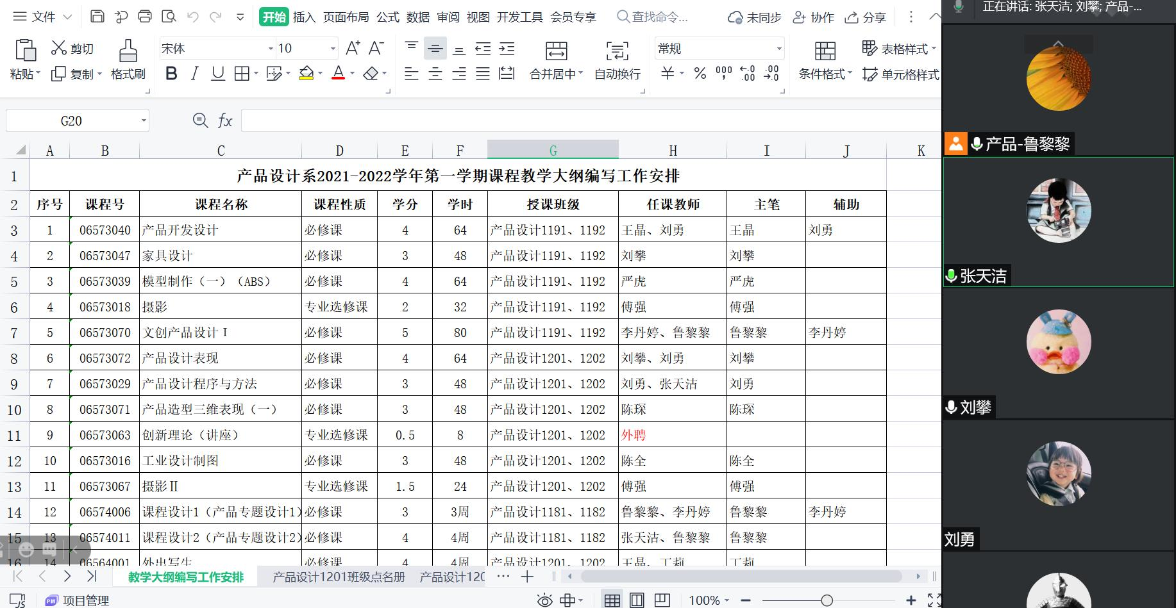Toggle Italic formatting
Image resolution: width=1176 pixels, height=608 pixels.
pos(195,74)
